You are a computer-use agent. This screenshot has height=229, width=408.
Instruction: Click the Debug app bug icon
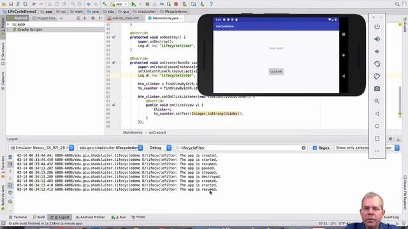click(x=147, y=4)
